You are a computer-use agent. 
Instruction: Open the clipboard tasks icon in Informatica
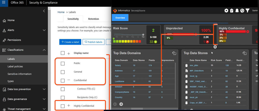[232, 11]
